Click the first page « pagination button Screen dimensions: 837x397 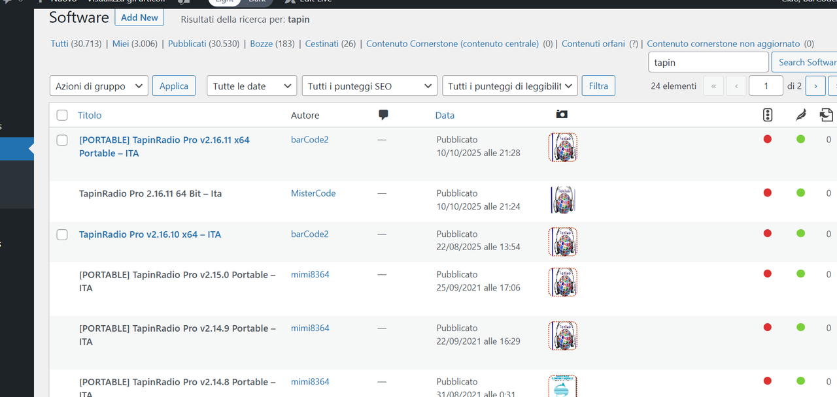(713, 86)
